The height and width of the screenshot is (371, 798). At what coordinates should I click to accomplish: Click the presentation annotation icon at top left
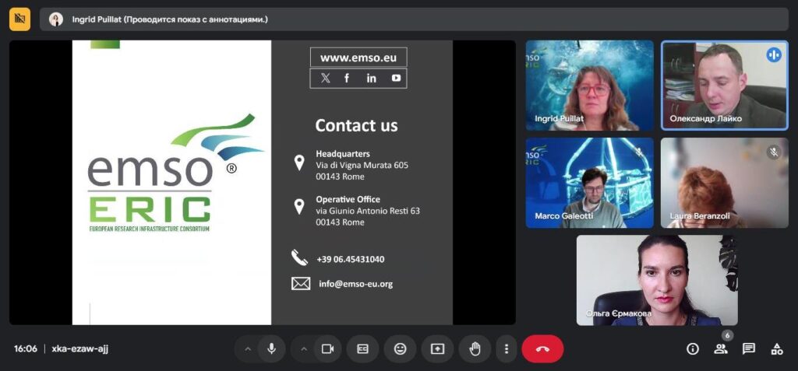(x=19, y=19)
